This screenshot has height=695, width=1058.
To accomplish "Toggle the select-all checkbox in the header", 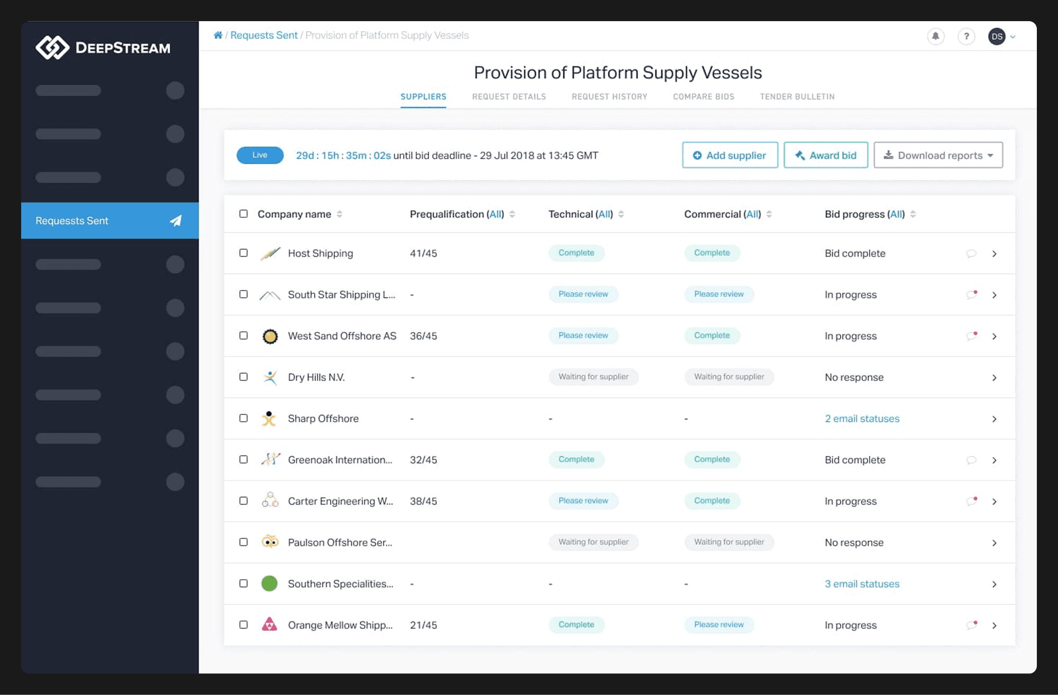I will point(243,214).
